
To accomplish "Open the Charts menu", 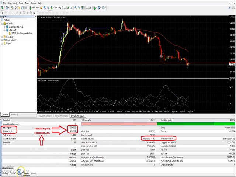I will point(21,3).
